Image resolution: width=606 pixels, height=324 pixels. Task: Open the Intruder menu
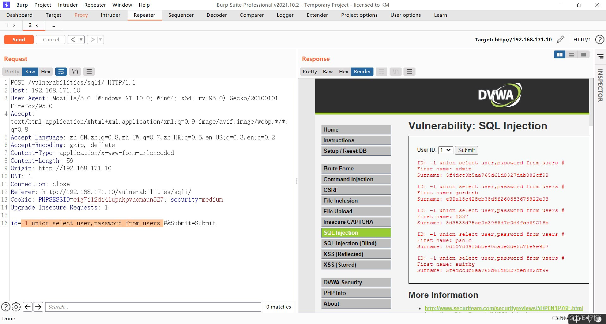pos(68,5)
